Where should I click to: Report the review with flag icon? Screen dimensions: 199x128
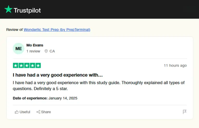click(185, 112)
